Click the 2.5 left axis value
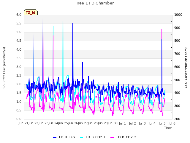 coord(19,76)
